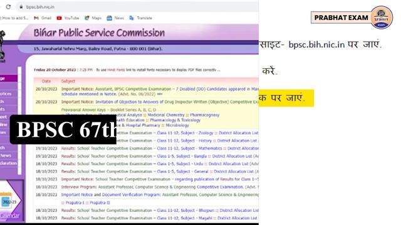Open the Maps bookmark

coord(93,18)
